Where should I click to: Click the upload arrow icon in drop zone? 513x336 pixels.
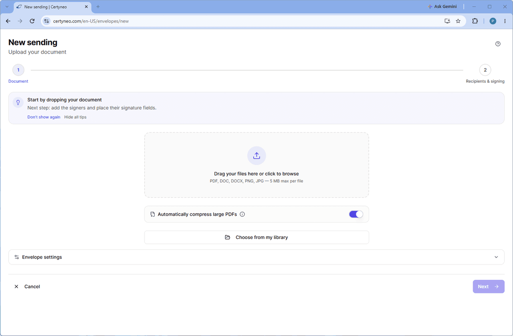coord(256,156)
